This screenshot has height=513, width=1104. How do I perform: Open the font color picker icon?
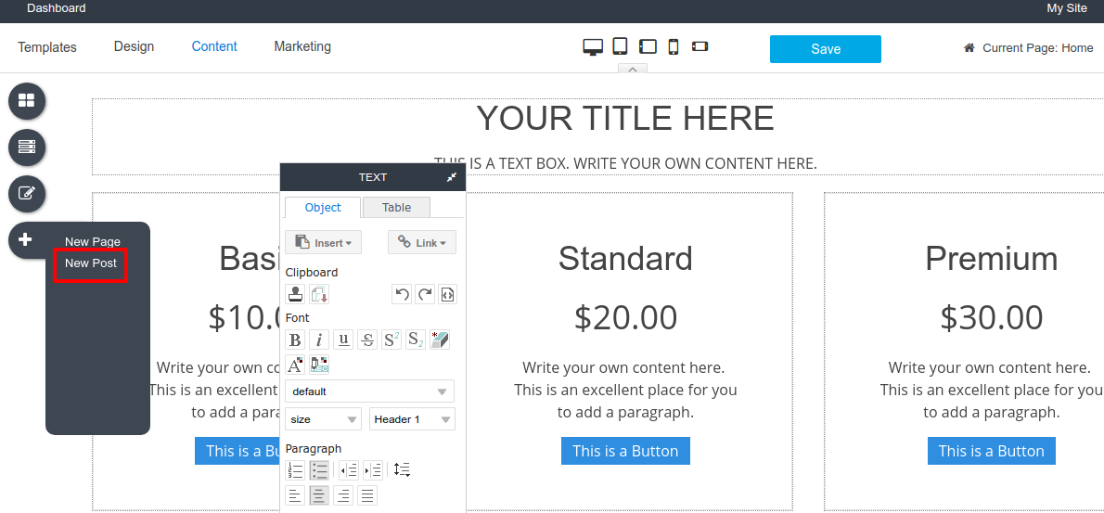pos(295,366)
